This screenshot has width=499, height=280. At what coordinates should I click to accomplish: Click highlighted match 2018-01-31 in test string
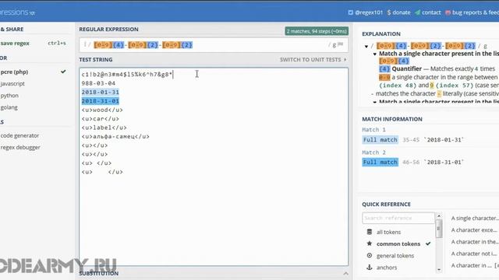tap(101, 92)
